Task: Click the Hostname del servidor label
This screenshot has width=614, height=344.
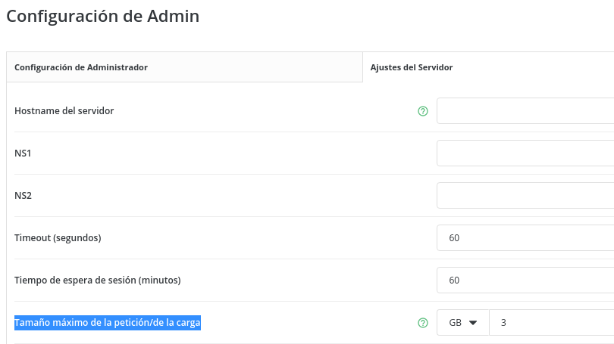Action: click(x=64, y=111)
